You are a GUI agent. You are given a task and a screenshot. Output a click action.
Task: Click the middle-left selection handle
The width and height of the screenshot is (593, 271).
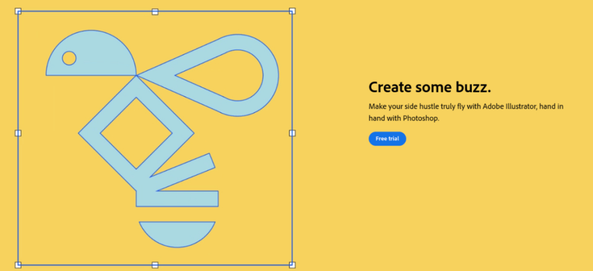coord(18,133)
